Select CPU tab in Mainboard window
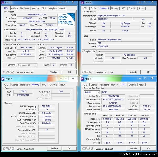Image resolution: width=158 pixels, height=157 pixels. [85, 8]
